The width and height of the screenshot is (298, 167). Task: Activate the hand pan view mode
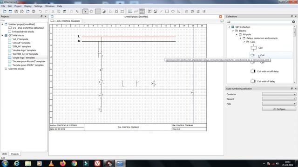click(91, 11)
